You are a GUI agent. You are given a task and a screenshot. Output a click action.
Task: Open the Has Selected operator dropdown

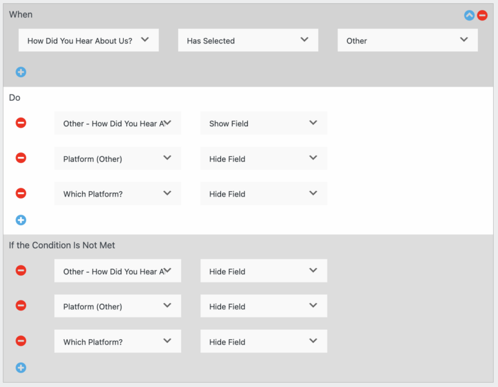point(248,39)
